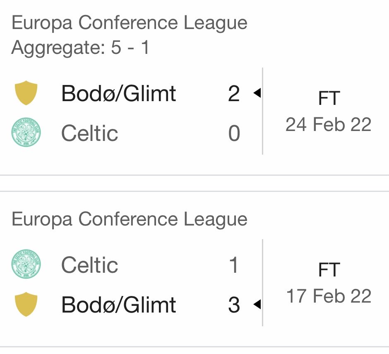Click Celtic club crest in the 24 Feb match

[26, 132]
